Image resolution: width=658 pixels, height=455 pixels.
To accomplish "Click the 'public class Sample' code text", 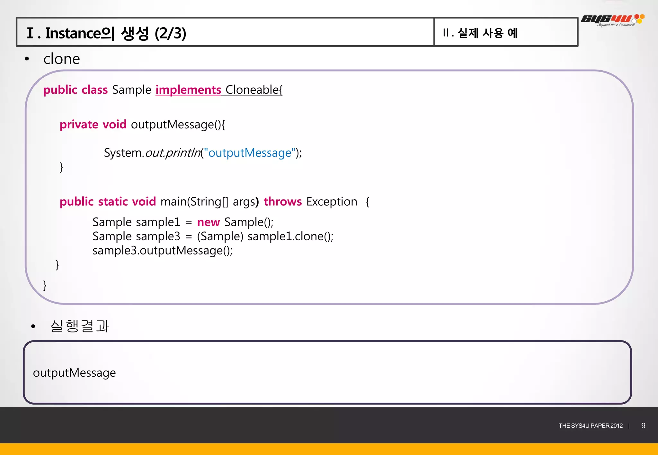I will [97, 90].
